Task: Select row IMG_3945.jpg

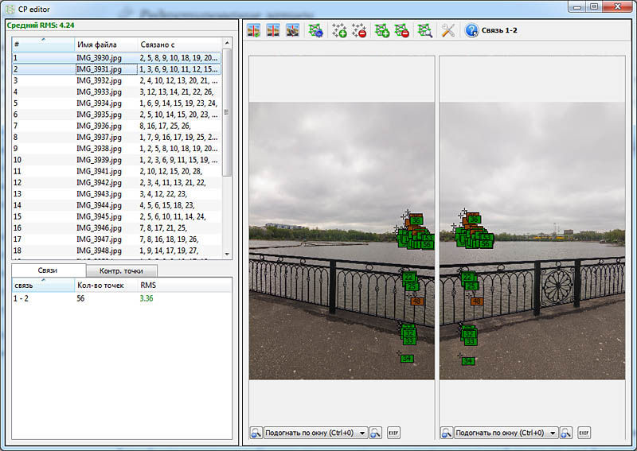Action: pyautogui.click(x=117, y=217)
